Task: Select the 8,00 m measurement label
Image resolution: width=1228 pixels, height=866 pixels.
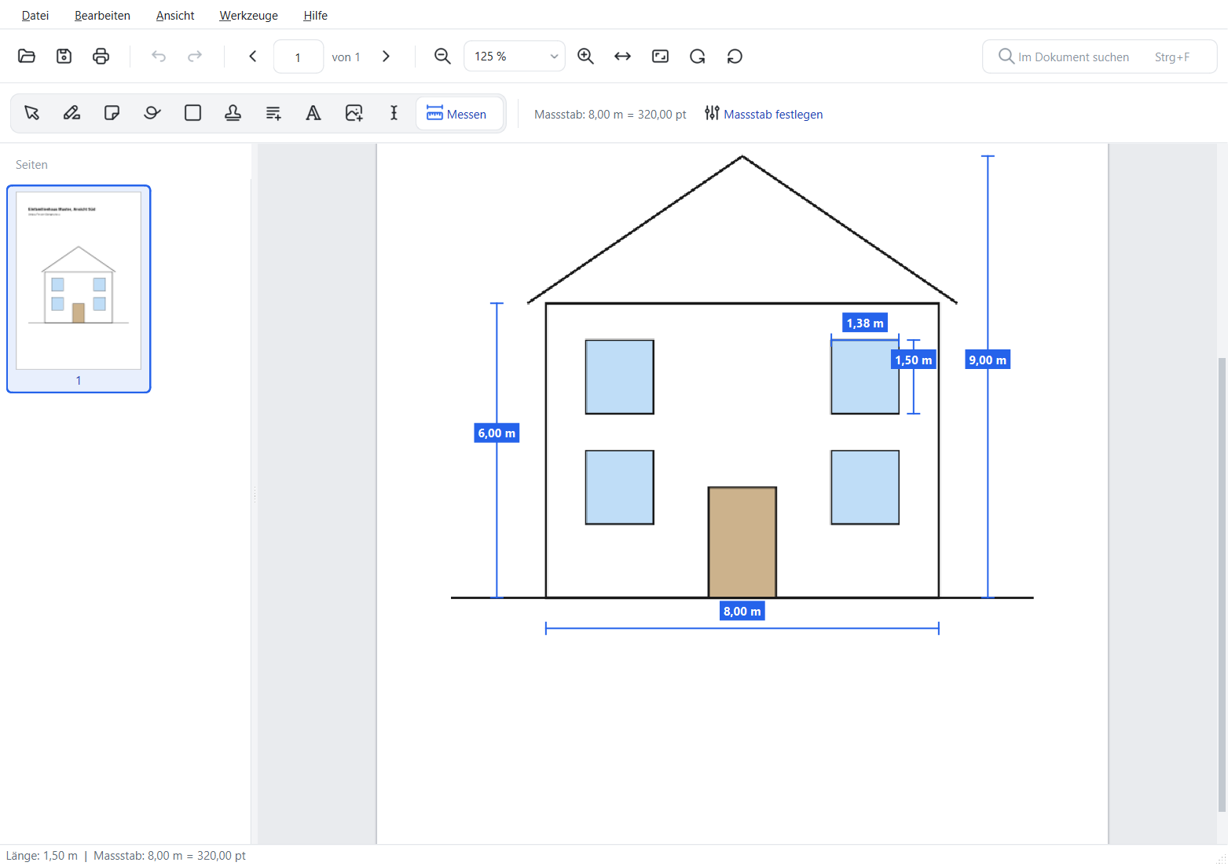Action: [742, 611]
